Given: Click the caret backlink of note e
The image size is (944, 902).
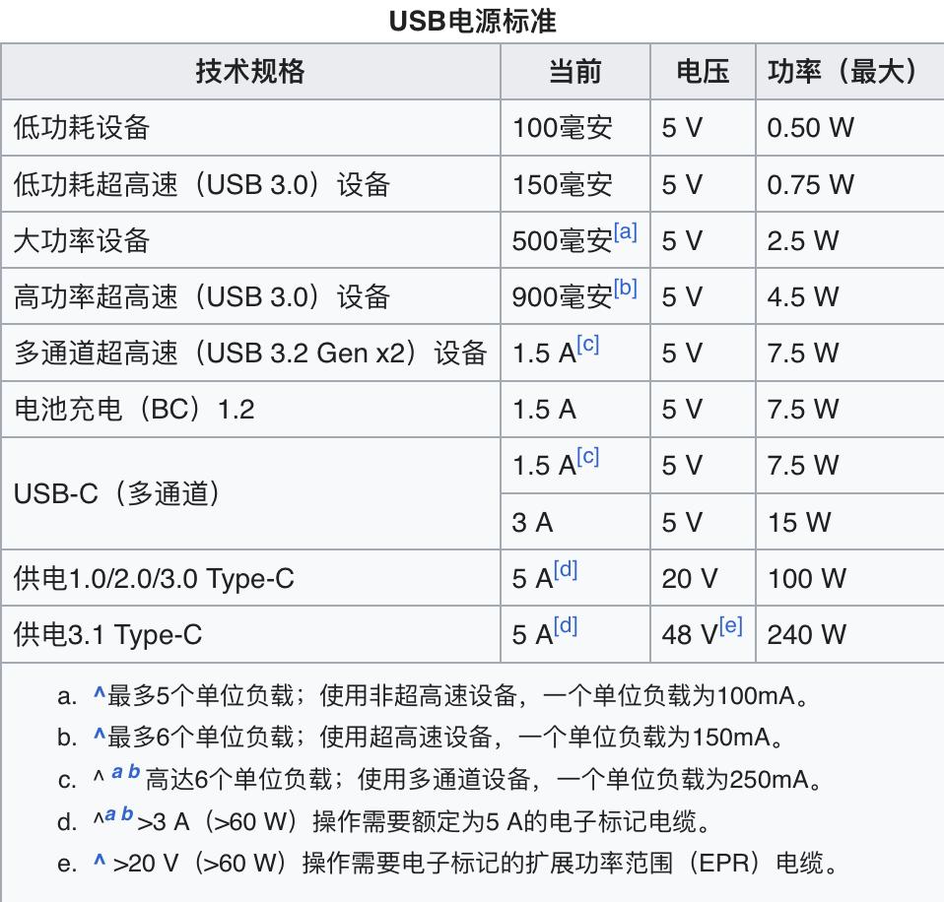Looking at the screenshot, I should tap(99, 864).
